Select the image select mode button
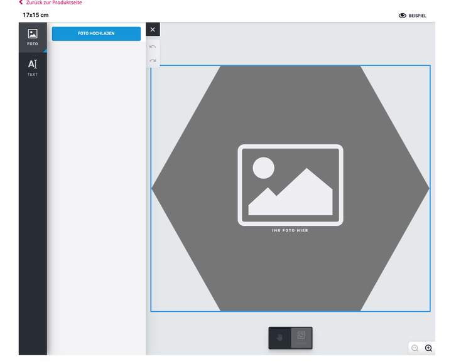 301,338
